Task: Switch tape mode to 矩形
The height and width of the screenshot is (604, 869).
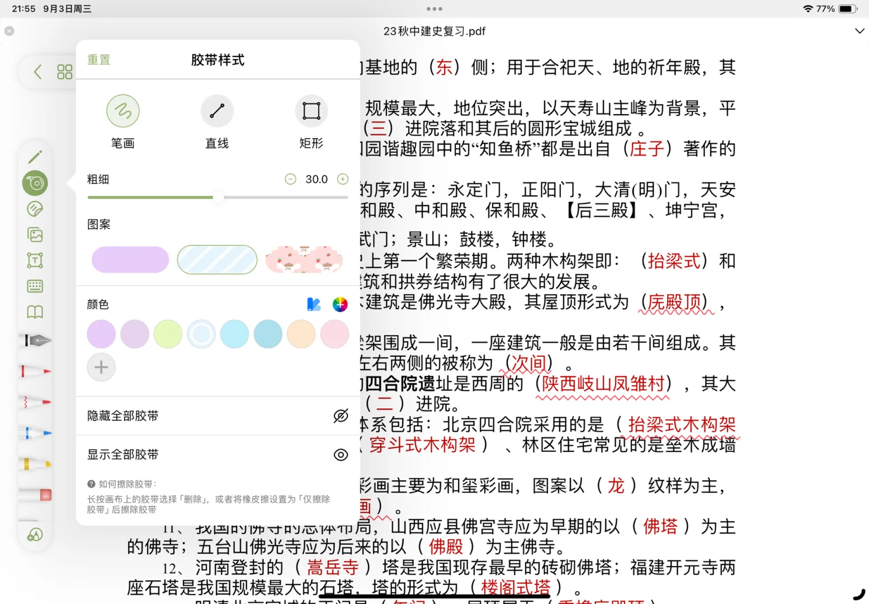Action: tap(311, 111)
